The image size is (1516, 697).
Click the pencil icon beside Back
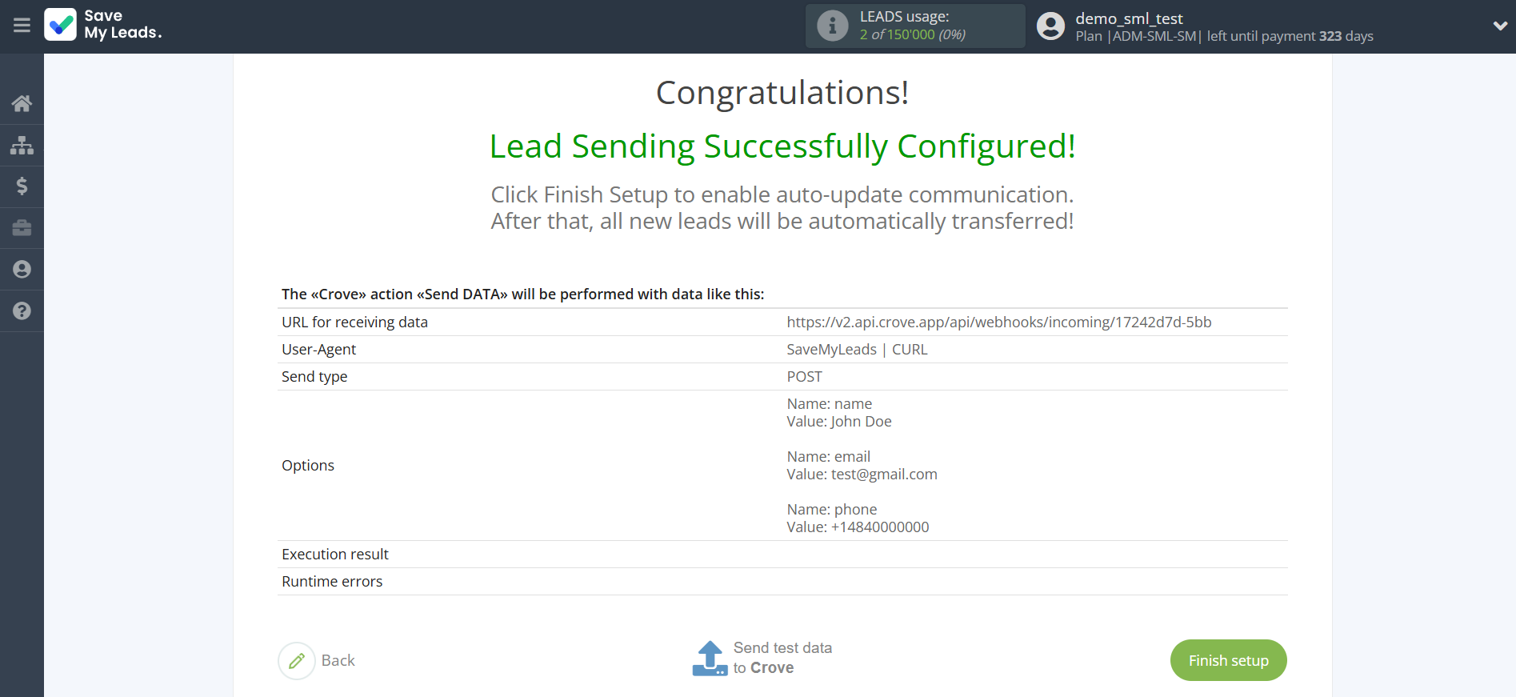(297, 660)
